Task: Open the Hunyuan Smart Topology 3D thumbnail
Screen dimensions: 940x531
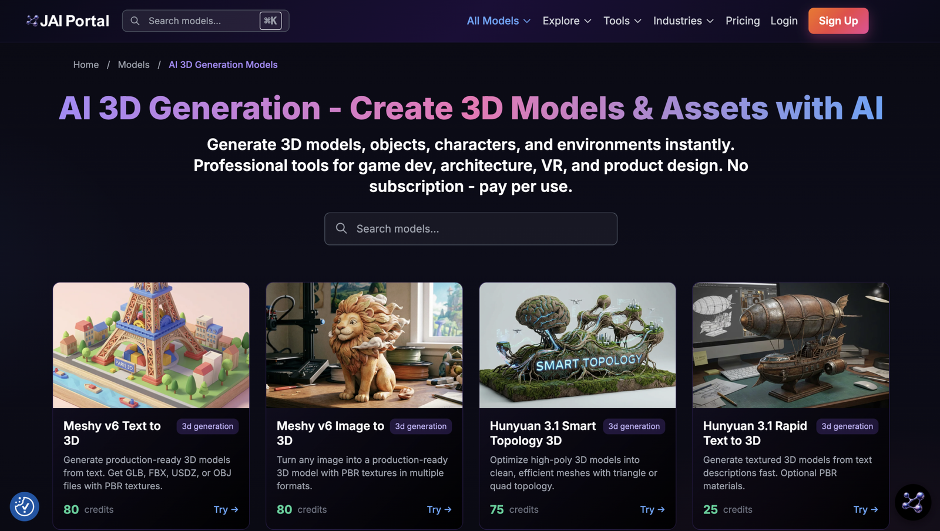Action: pyautogui.click(x=578, y=345)
